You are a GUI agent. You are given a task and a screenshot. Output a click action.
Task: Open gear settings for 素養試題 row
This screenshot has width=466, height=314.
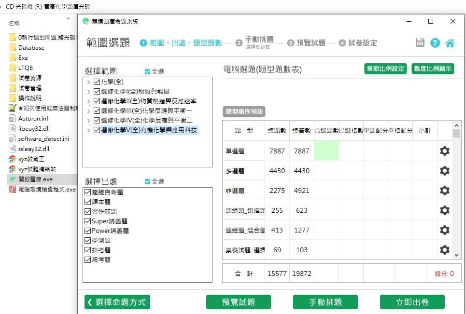coord(445,250)
